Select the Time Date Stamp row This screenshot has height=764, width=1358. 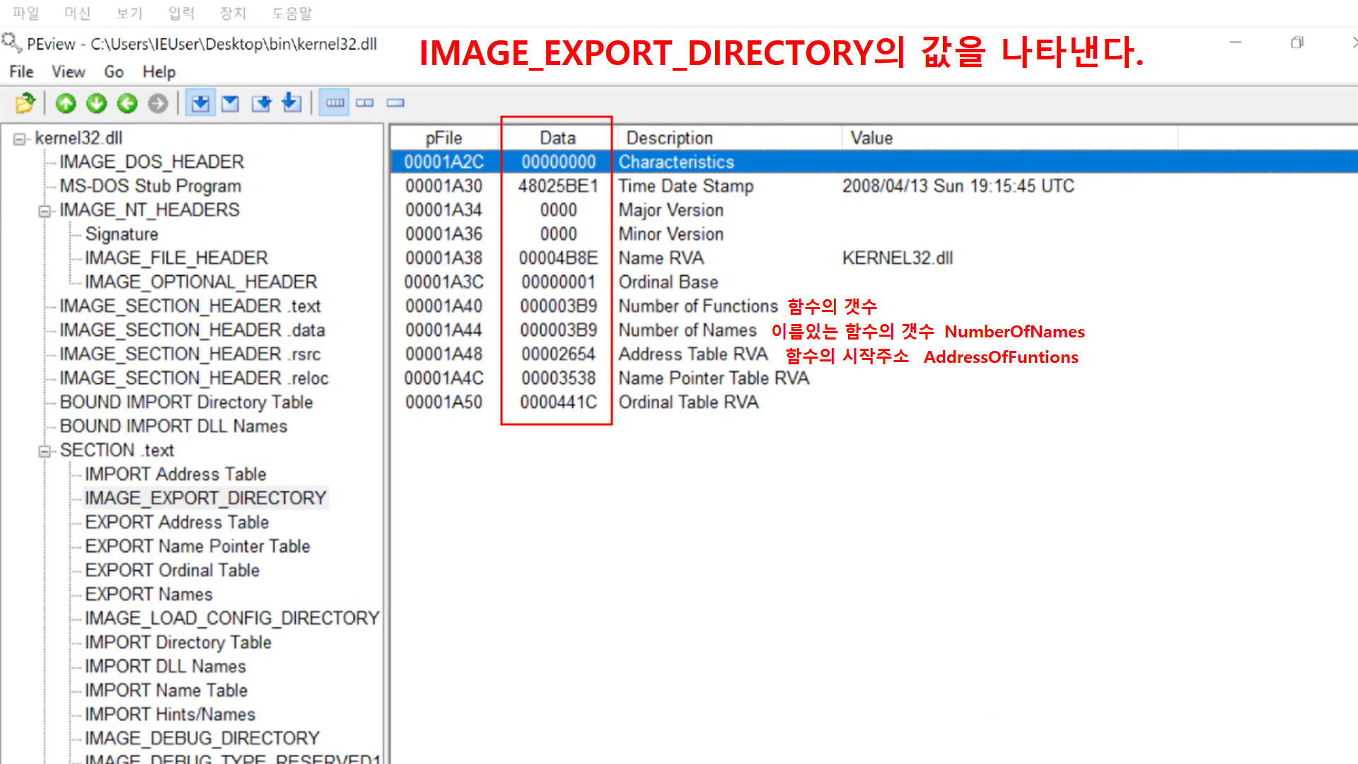[x=874, y=186]
